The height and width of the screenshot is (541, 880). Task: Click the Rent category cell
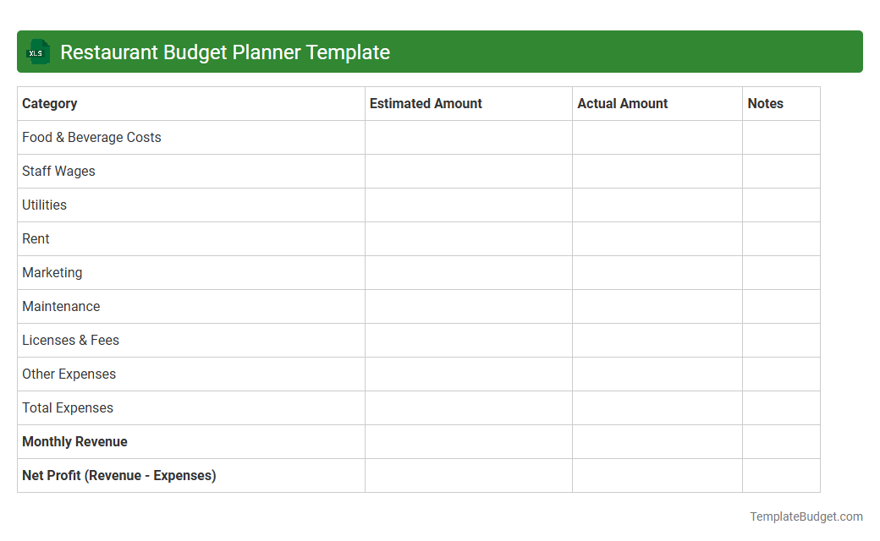coord(36,238)
